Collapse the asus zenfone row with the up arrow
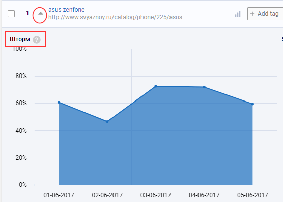Viewport: 283px width, 202px height. click(x=41, y=14)
